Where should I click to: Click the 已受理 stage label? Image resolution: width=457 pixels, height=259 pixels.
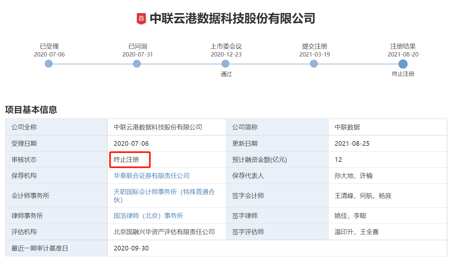(x=49, y=47)
